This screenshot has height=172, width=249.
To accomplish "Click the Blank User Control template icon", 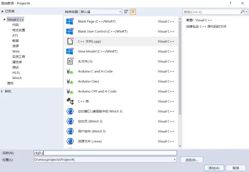I will (70, 31).
